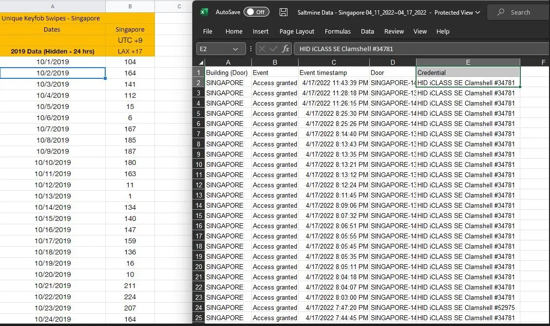Click the 'UTC +9' cell in left sheet
Viewport: 550px width, 326px height.
click(x=130, y=40)
